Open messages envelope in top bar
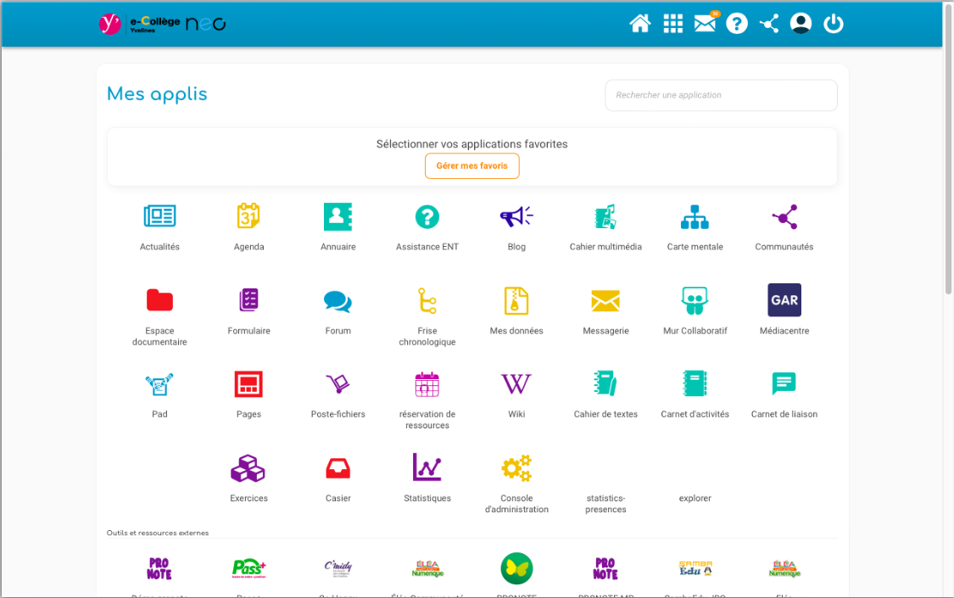 tap(705, 24)
